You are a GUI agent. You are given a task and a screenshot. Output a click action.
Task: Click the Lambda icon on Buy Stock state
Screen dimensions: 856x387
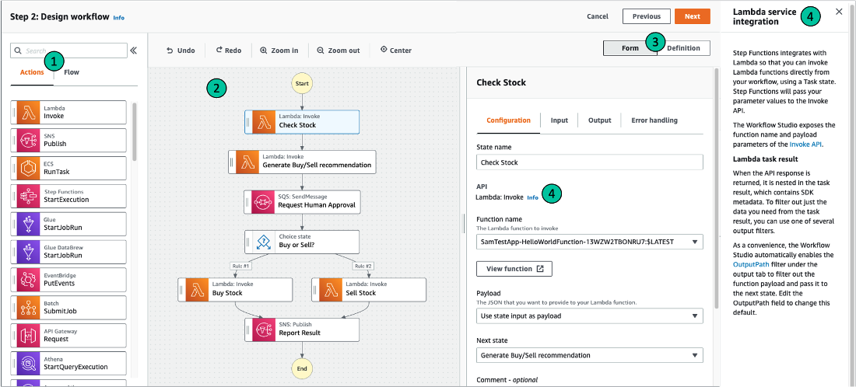click(x=197, y=289)
